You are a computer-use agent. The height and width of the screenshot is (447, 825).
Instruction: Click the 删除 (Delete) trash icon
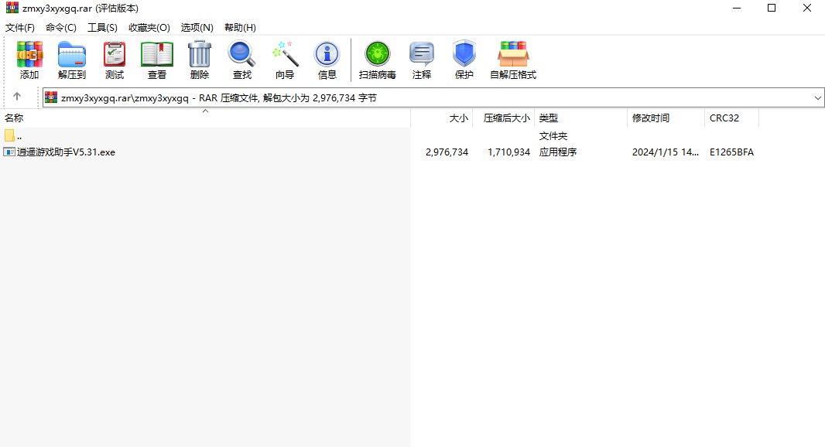200,54
